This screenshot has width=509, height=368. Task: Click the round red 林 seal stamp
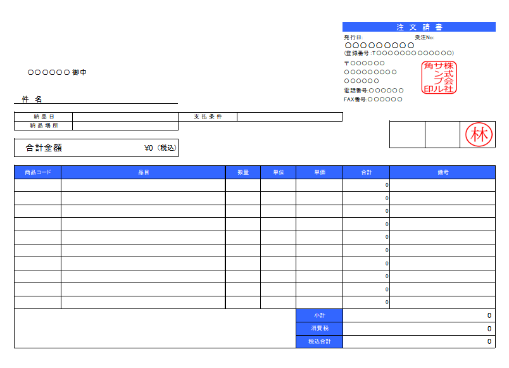478,134
